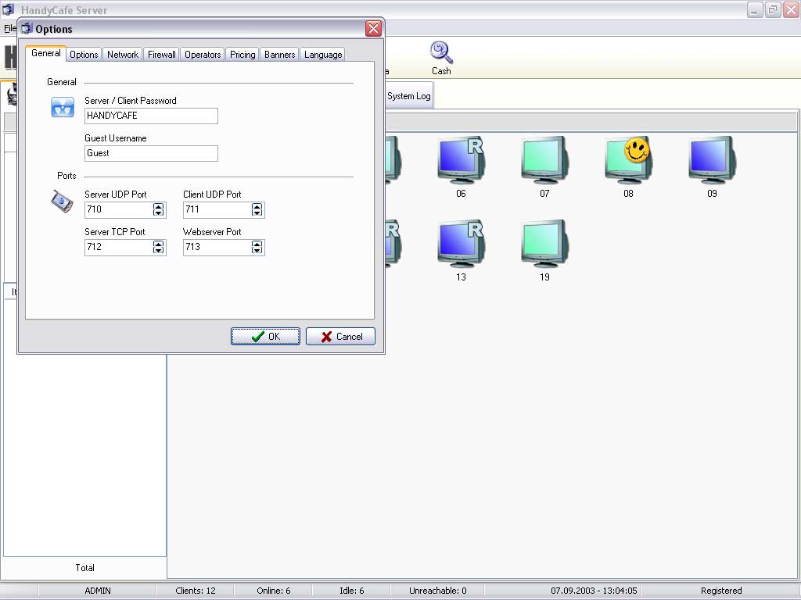Click the HandyCafe Server title bar icon
Viewport: 801px width, 600px height.
coord(8,9)
